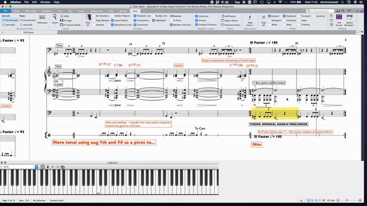Click in the Command Search field
The height and width of the screenshot is (206, 367).
click(320, 11)
